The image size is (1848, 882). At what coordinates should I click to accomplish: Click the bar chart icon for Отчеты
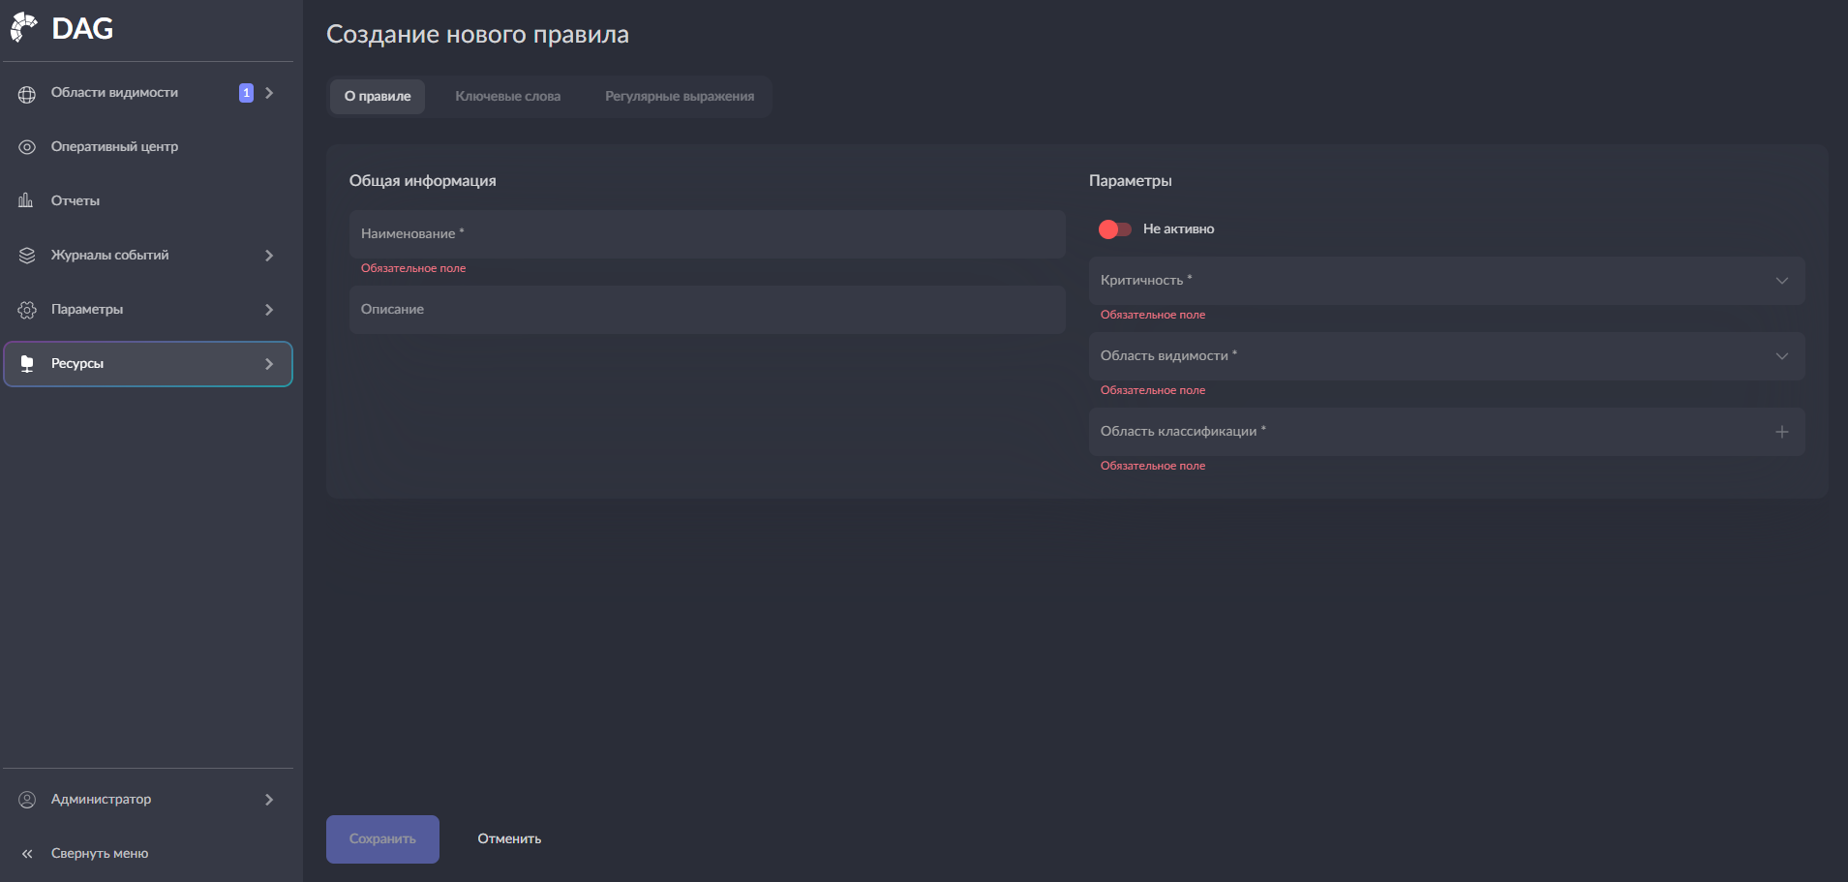tap(26, 200)
